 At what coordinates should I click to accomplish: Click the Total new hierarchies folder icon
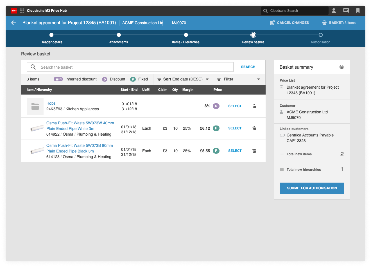[x=282, y=170]
